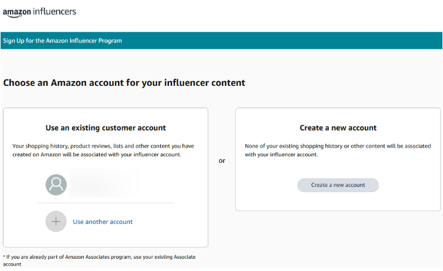The width and height of the screenshot is (443, 271).
Task: Click the Amazon Influencers logo
Action: click(x=39, y=12)
